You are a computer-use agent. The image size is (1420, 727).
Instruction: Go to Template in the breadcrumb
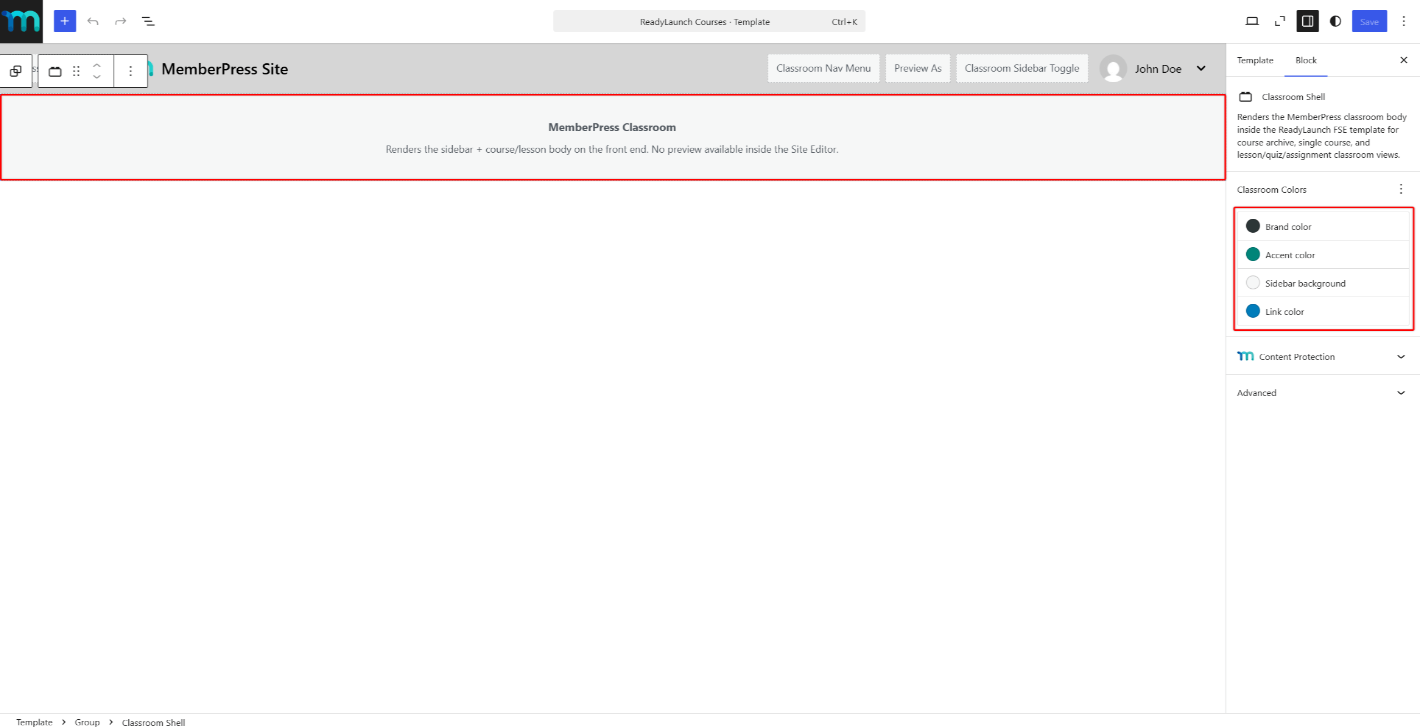[34, 721]
